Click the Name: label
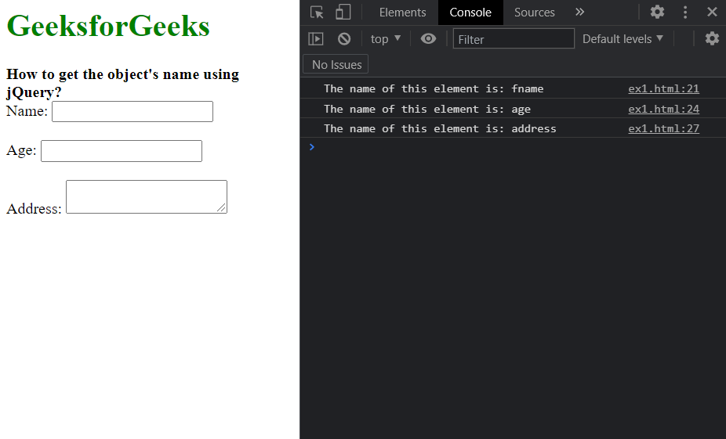This screenshot has width=726, height=439. [x=27, y=111]
